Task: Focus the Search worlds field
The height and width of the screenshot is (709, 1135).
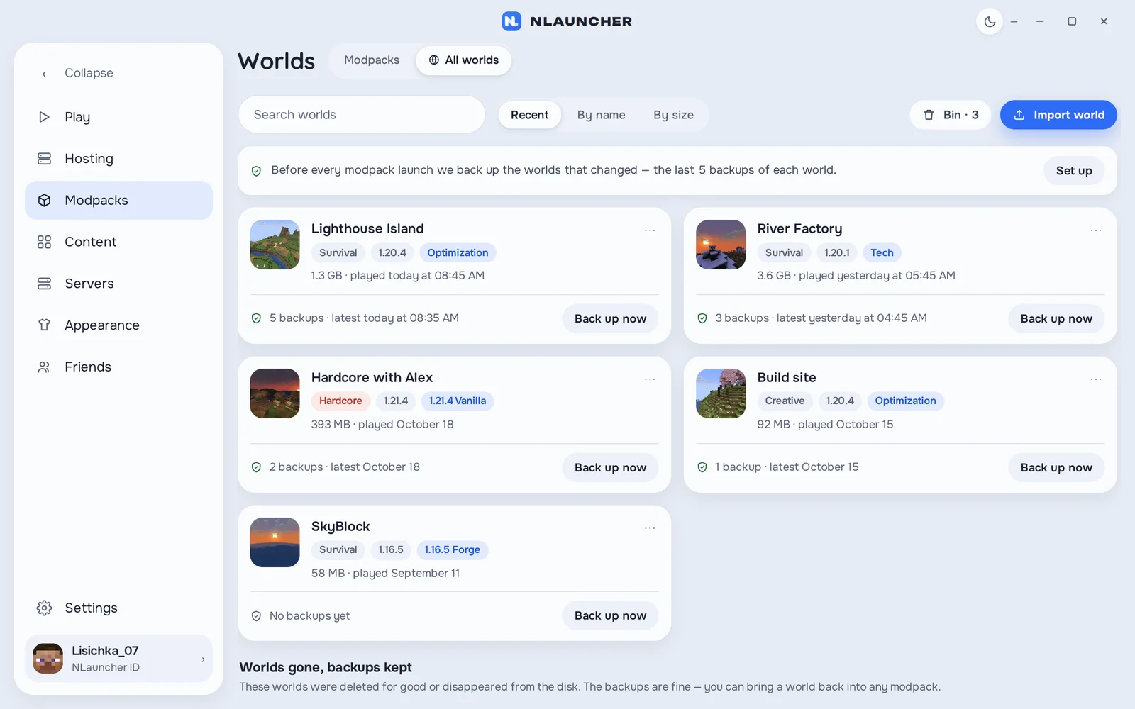Action: point(362,115)
